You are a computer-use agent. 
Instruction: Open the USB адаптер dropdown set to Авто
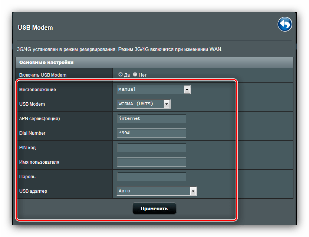tap(157, 191)
